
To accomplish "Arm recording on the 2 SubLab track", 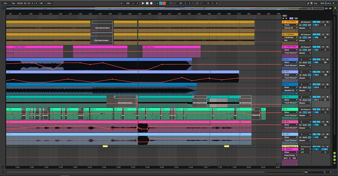I will click(327, 34).
